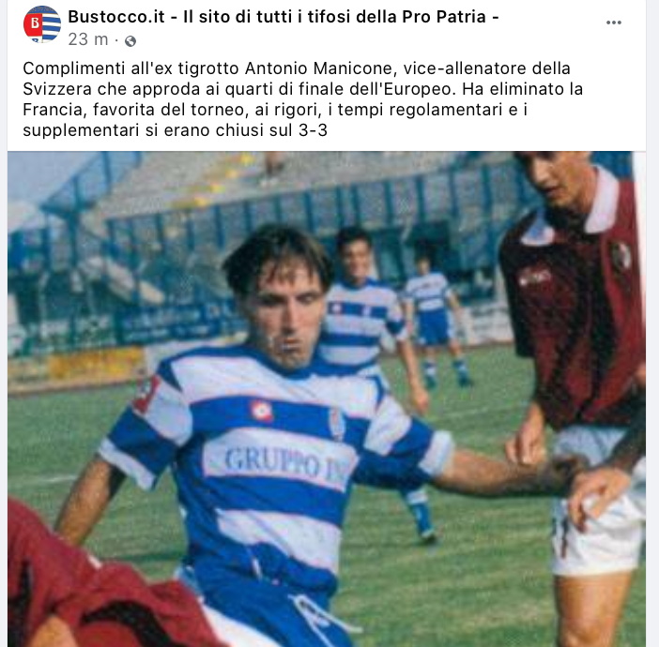Click the red badge on striped jersey chest
This screenshot has width=659, height=647.
(x=261, y=410)
